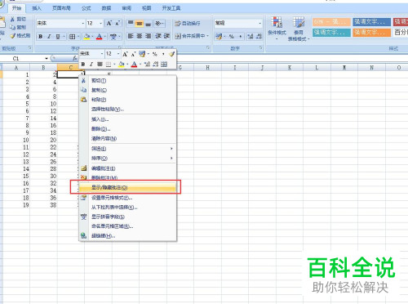Click the ribbon phonetic guide (拼音) icon
The width and height of the screenshot is (408, 304).
[x=113, y=37]
